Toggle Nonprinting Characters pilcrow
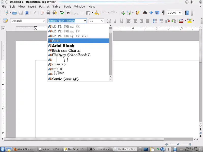The height and width of the screenshot is (152, 203). click(163, 13)
